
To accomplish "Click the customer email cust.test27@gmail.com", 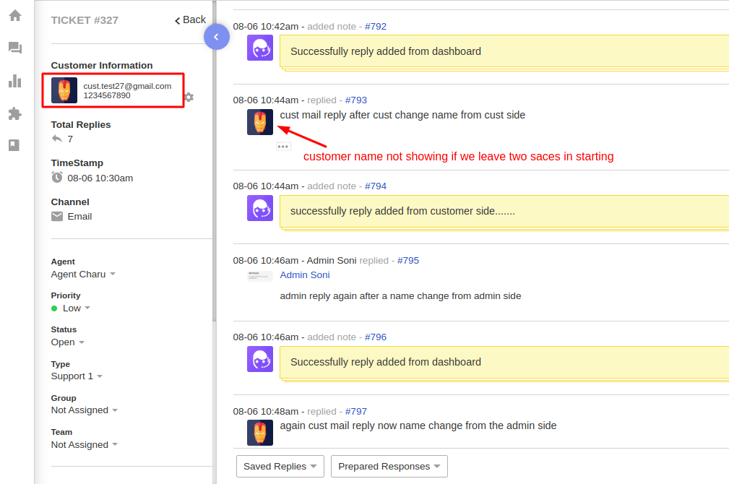I will point(127,86).
